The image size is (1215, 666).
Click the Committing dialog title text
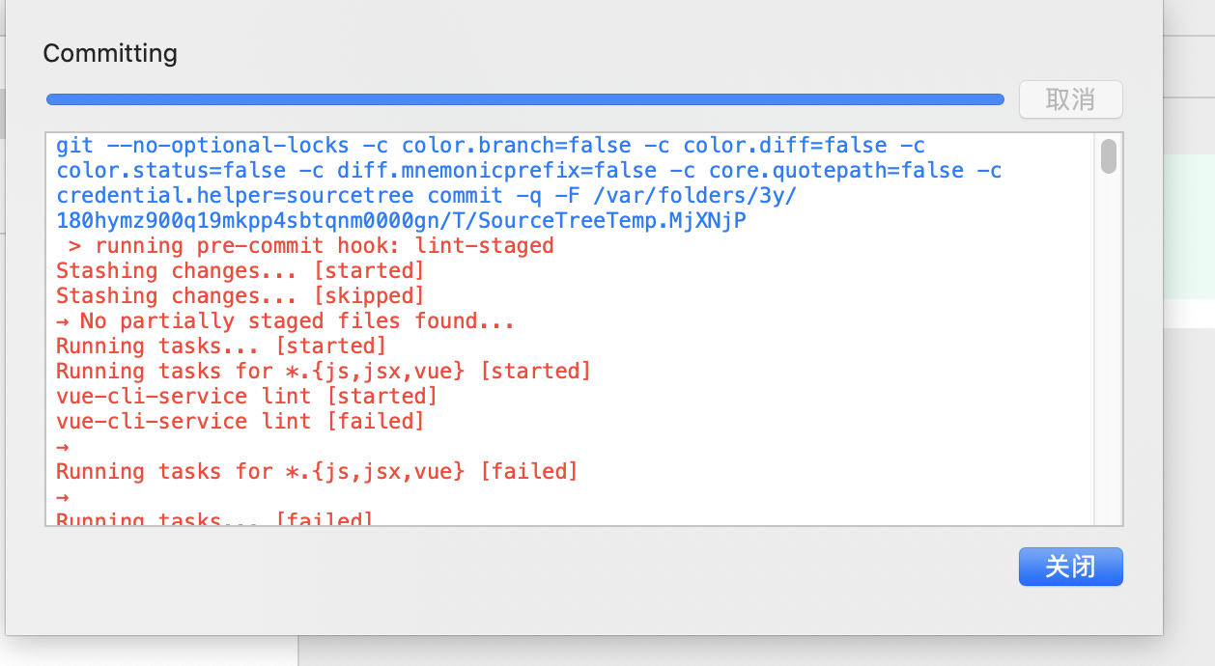109,54
